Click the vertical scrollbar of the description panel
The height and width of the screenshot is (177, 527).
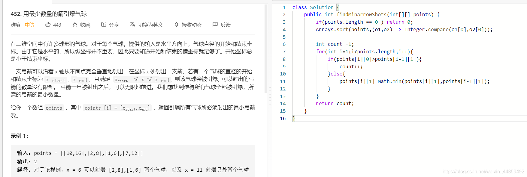[x=265, y=48]
